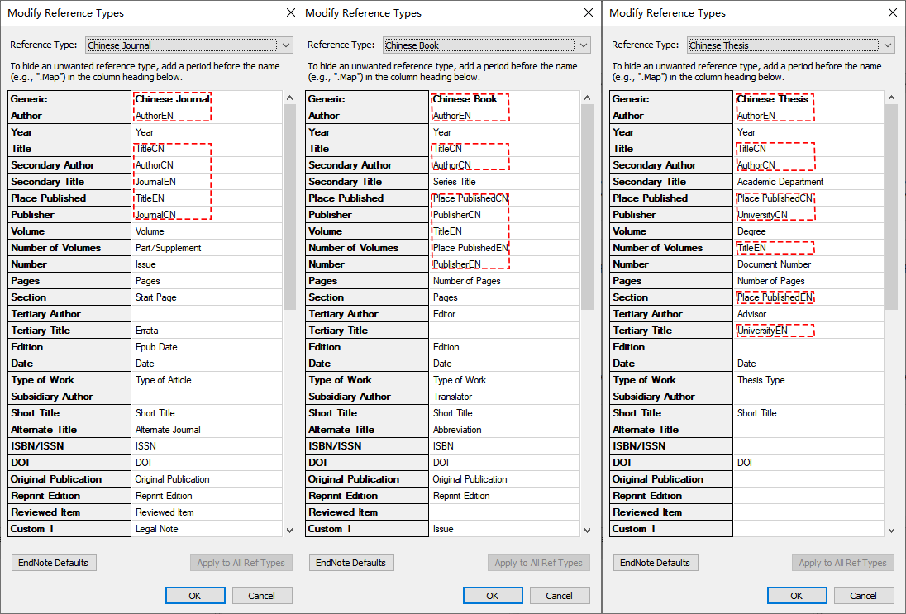Image resolution: width=906 pixels, height=614 pixels.
Task: Select 'Alternate Journal' cell in Journal window
Action: (207, 430)
